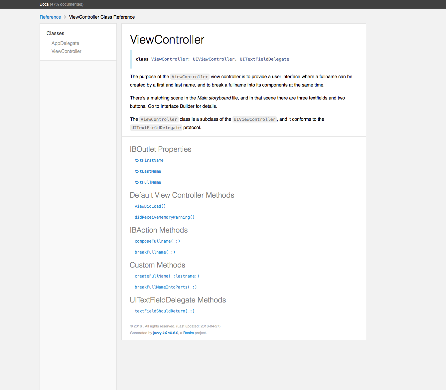The width and height of the screenshot is (446, 390).
Task: Click the Classes heading in the sidebar
Action: 55,33
